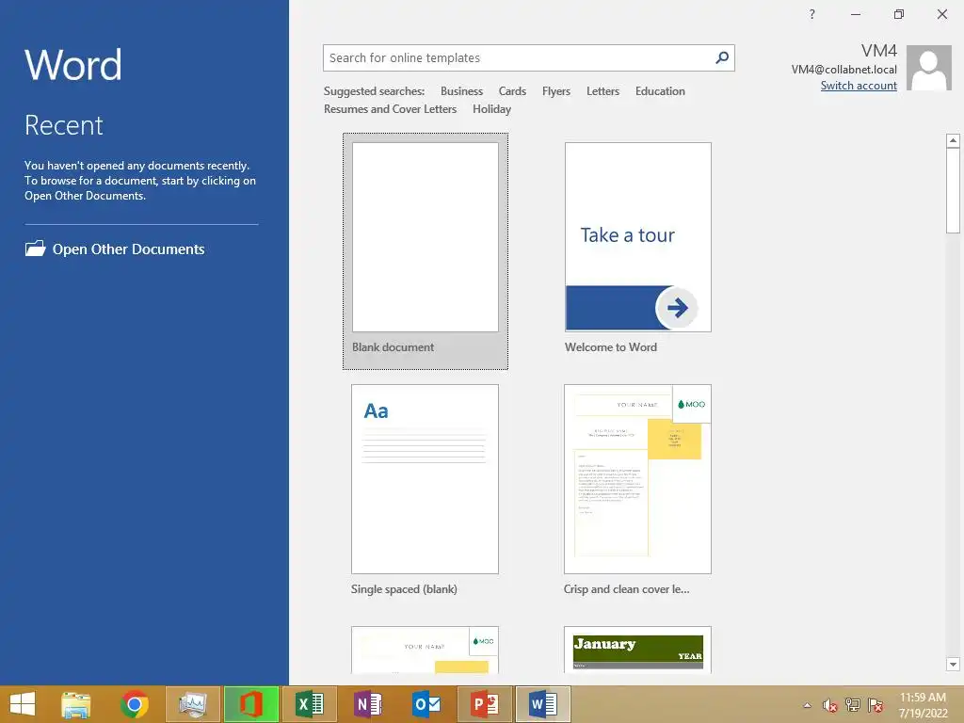The image size is (964, 723).
Task: Open the Windows Start button
Action: click(x=23, y=704)
